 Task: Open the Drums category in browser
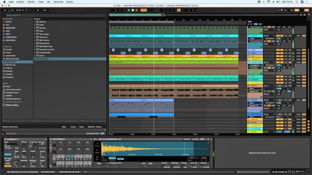tap(8, 52)
